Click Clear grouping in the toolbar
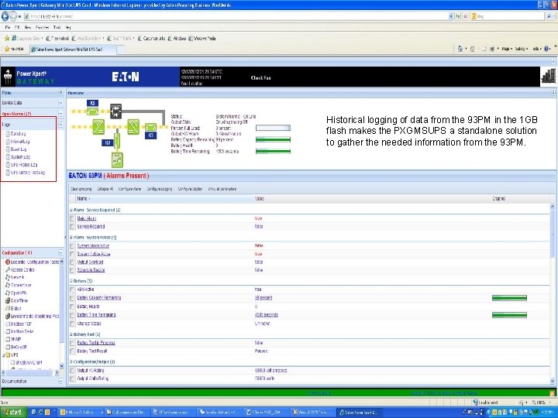The width and height of the screenshot is (558, 418). click(81, 189)
